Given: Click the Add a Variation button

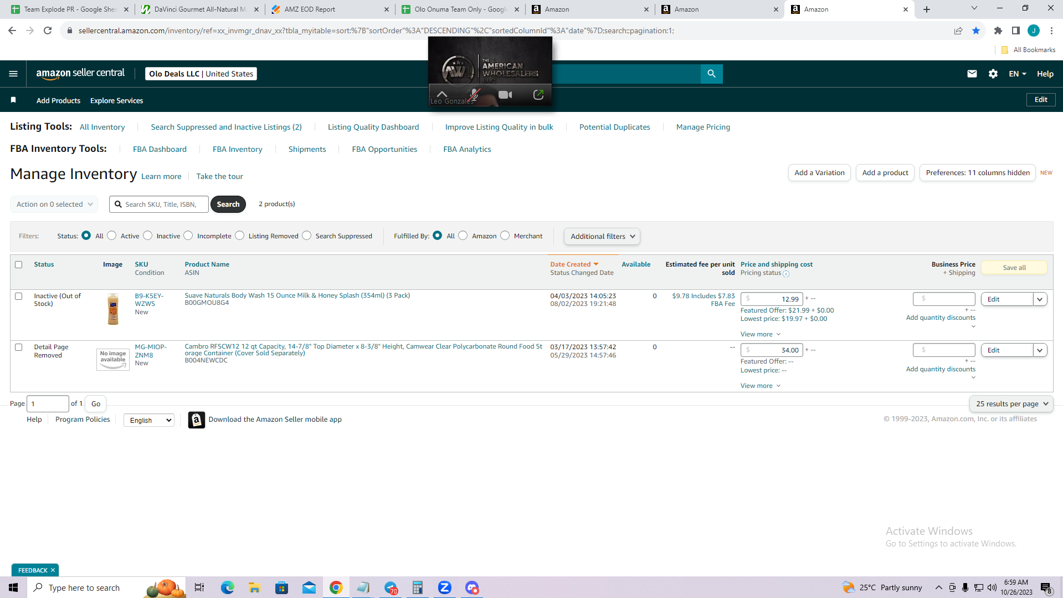Looking at the screenshot, I should [819, 172].
